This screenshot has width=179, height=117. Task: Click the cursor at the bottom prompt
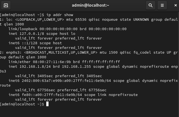[x=47, y=104]
